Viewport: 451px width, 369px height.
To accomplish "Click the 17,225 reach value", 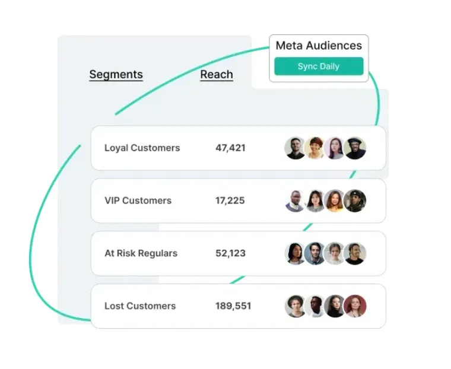I will tap(230, 201).
